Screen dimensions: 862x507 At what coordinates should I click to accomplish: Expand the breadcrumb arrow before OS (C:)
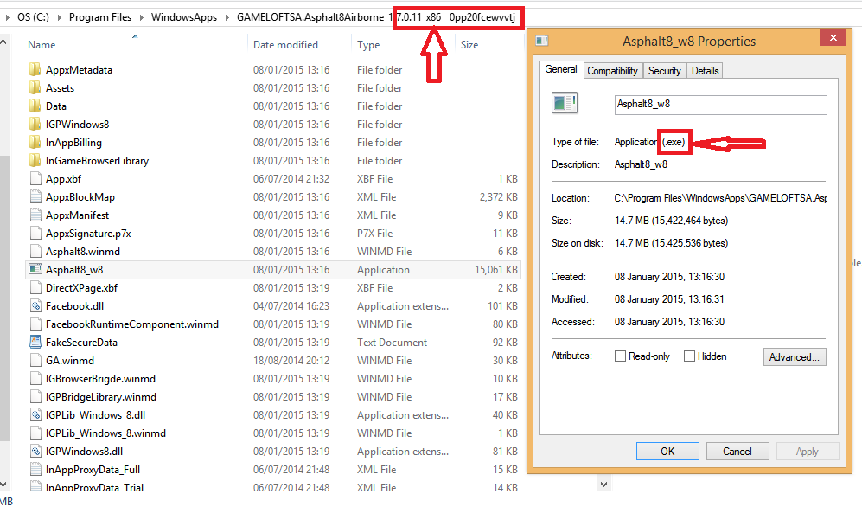coord(7,17)
